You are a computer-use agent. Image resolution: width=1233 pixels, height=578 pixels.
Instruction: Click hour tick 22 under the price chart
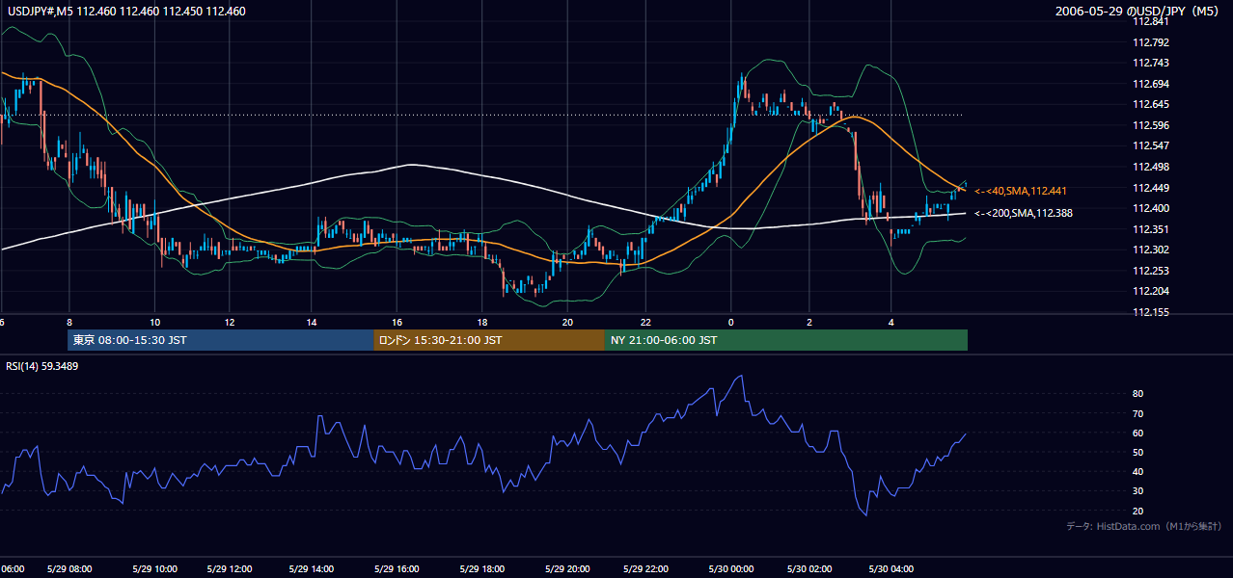(x=645, y=322)
